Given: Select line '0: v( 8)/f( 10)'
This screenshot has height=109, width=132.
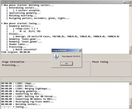Looking at the screenshot, I should click(x=30, y=31).
